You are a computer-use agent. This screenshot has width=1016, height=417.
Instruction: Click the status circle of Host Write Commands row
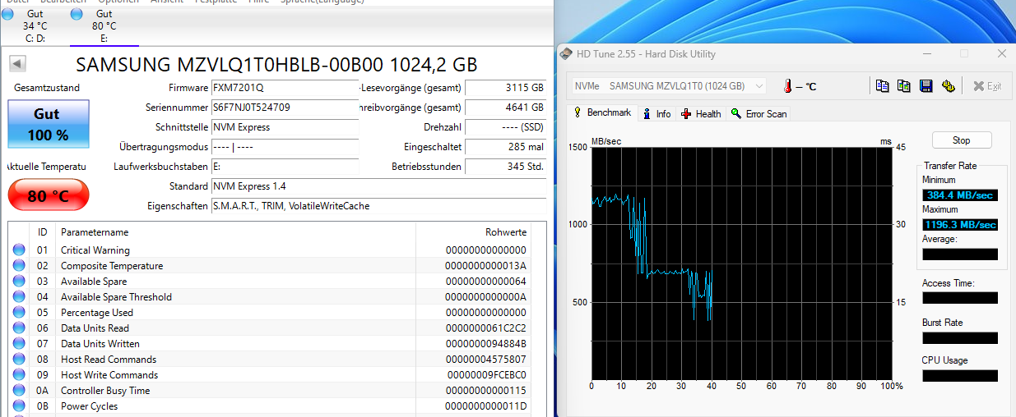point(19,375)
